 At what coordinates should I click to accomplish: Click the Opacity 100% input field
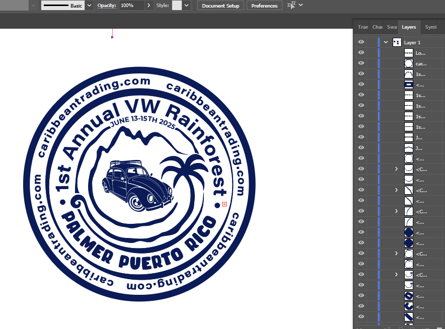(131, 6)
